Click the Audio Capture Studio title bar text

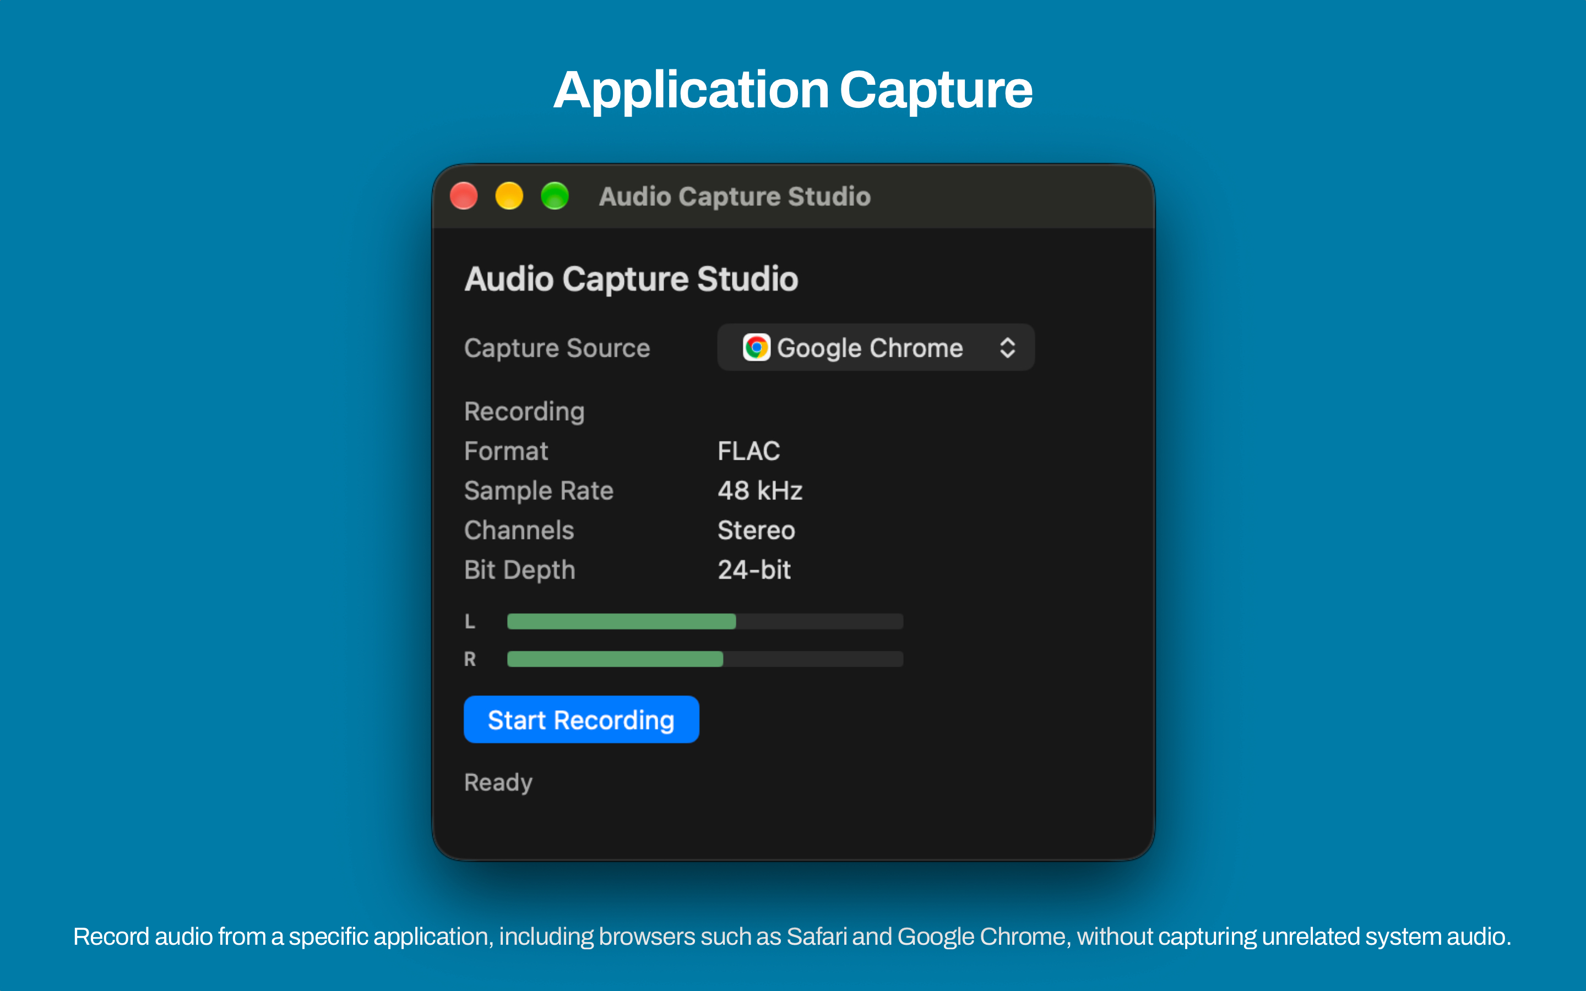[x=735, y=197]
